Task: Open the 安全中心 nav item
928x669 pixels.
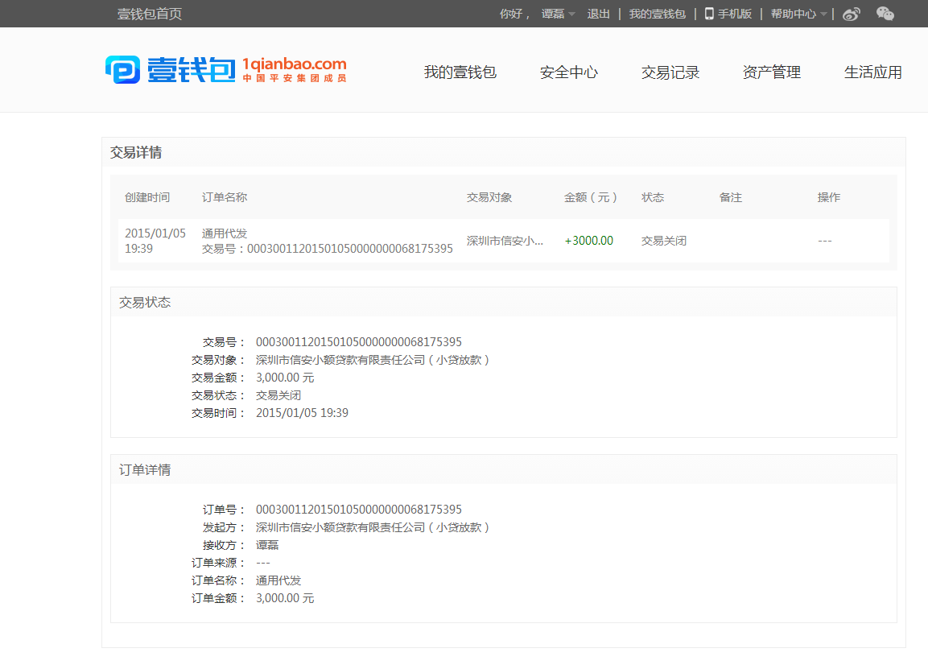Action: (569, 72)
